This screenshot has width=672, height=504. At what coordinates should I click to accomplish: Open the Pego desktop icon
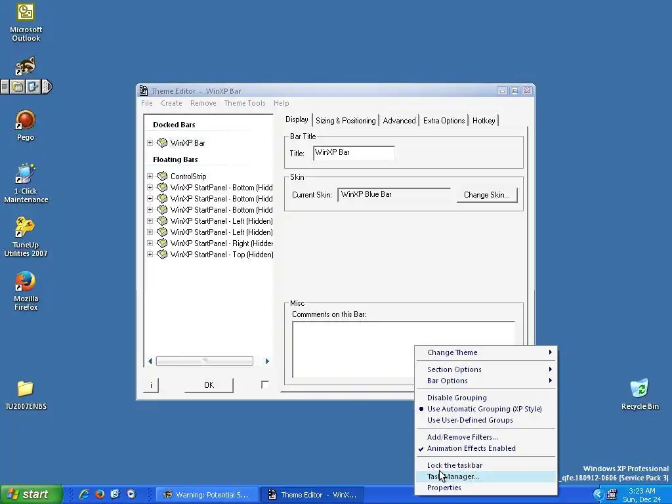tap(26, 125)
